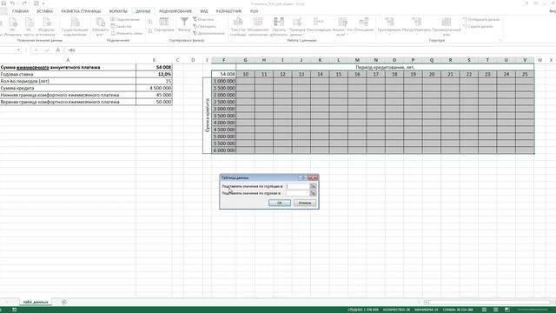Click 'Скрыть детали' command
Viewport: 556px width, 313px height.
[x=478, y=26]
